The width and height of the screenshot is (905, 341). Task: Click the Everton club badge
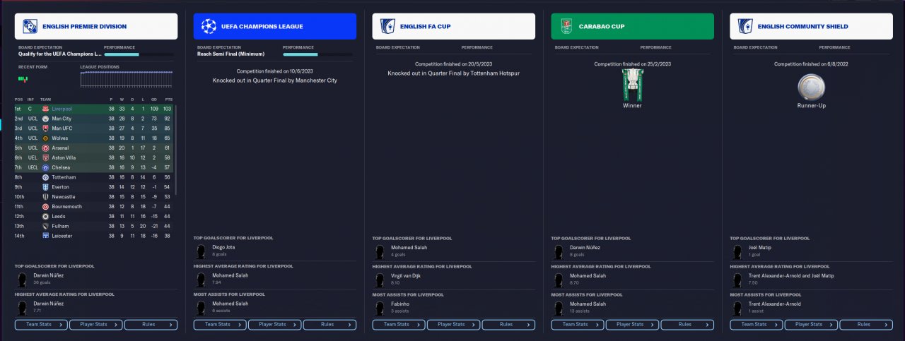point(45,187)
